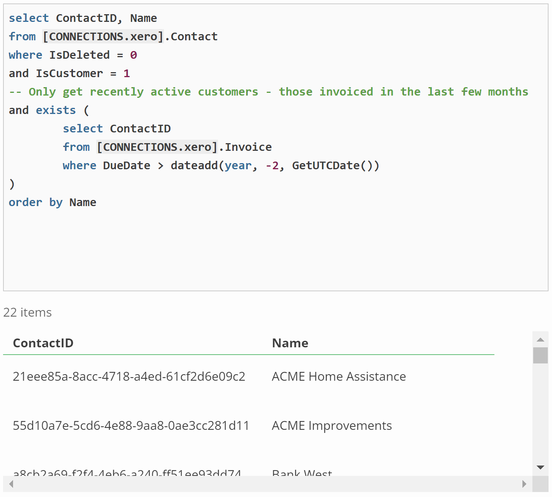Click ContactID starting with 55d10a7e
The image size is (552, 497).
131,426
